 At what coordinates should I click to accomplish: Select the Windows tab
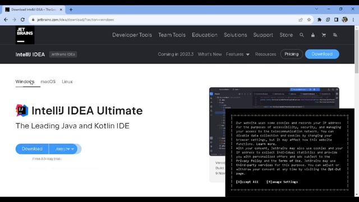tap(25, 81)
